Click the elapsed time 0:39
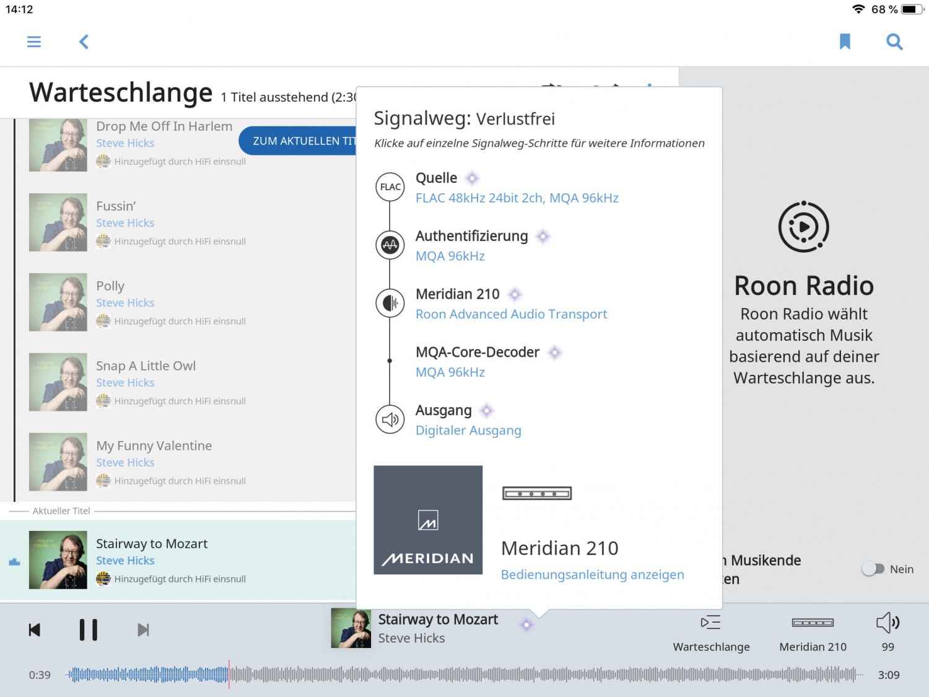The width and height of the screenshot is (929, 697). click(x=40, y=675)
